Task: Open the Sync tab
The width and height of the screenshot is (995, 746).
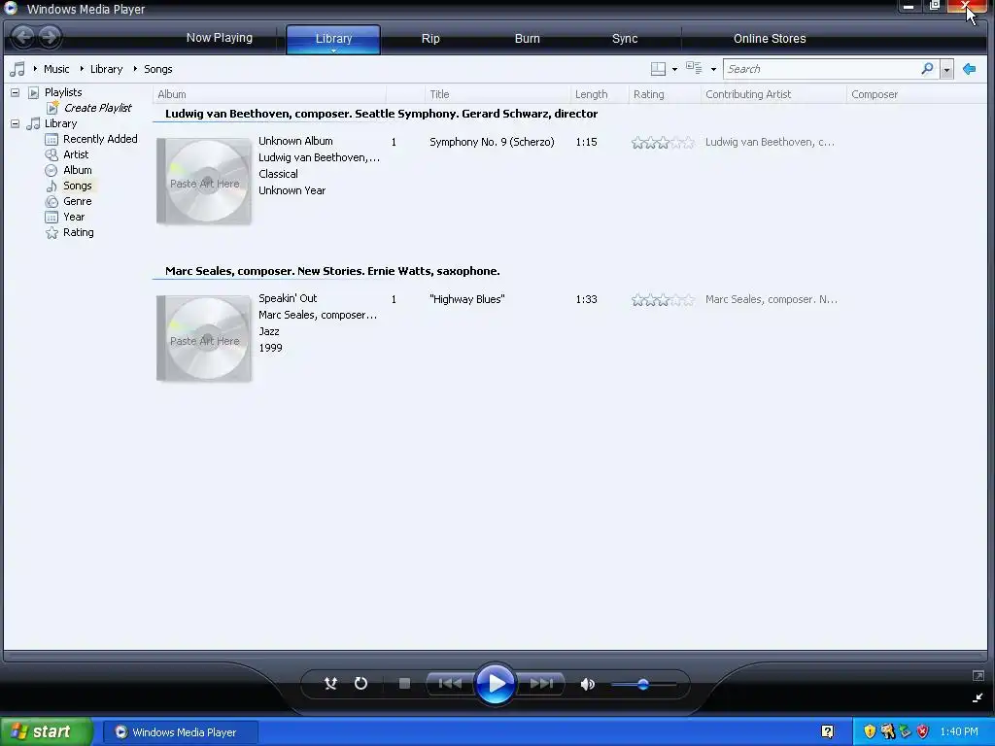Action: 625,39
